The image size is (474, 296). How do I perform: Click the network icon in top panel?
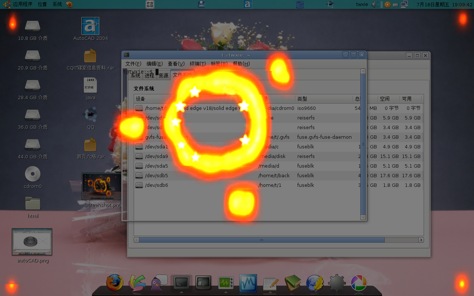click(x=404, y=4)
